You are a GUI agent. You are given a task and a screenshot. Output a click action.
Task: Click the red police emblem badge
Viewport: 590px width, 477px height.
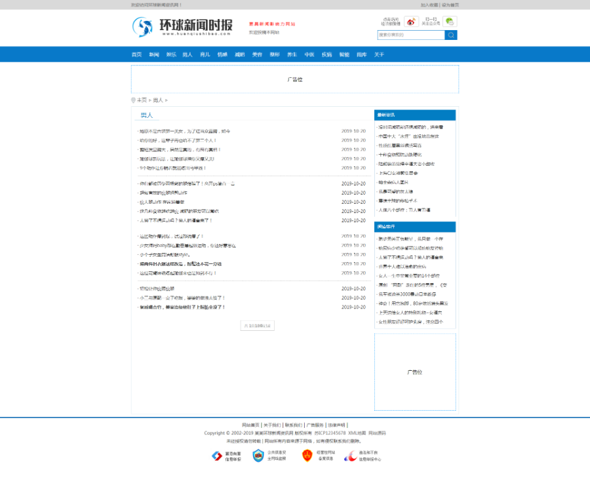point(307,455)
